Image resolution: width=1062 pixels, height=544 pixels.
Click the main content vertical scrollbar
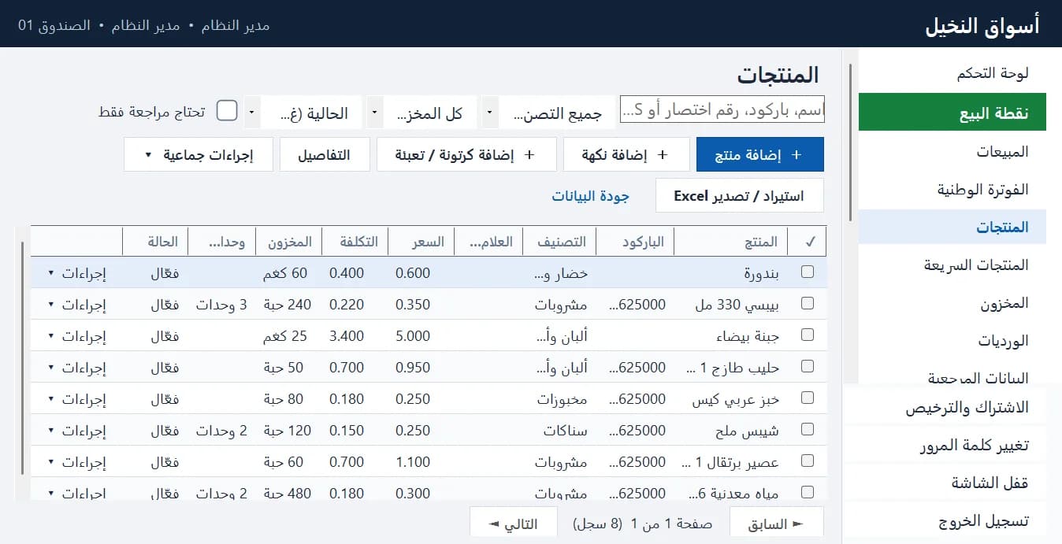pyautogui.click(x=850, y=142)
